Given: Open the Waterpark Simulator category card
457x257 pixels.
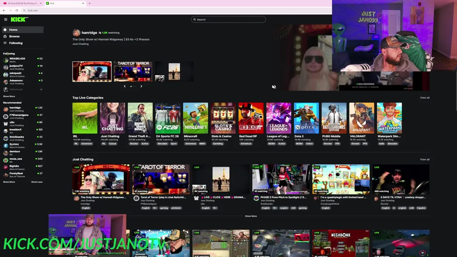Looking at the screenshot, I should click(x=390, y=118).
